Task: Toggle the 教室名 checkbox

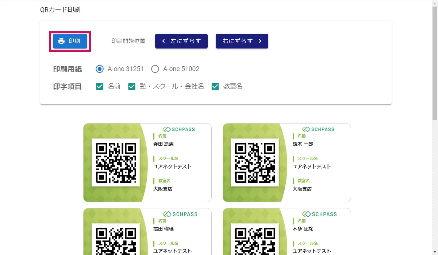Action: pyautogui.click(x=215, y=86)
